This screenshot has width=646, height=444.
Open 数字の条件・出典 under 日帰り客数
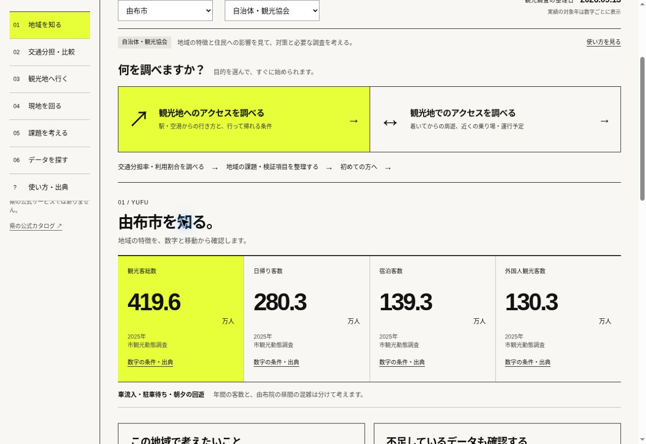pos(277,362)
